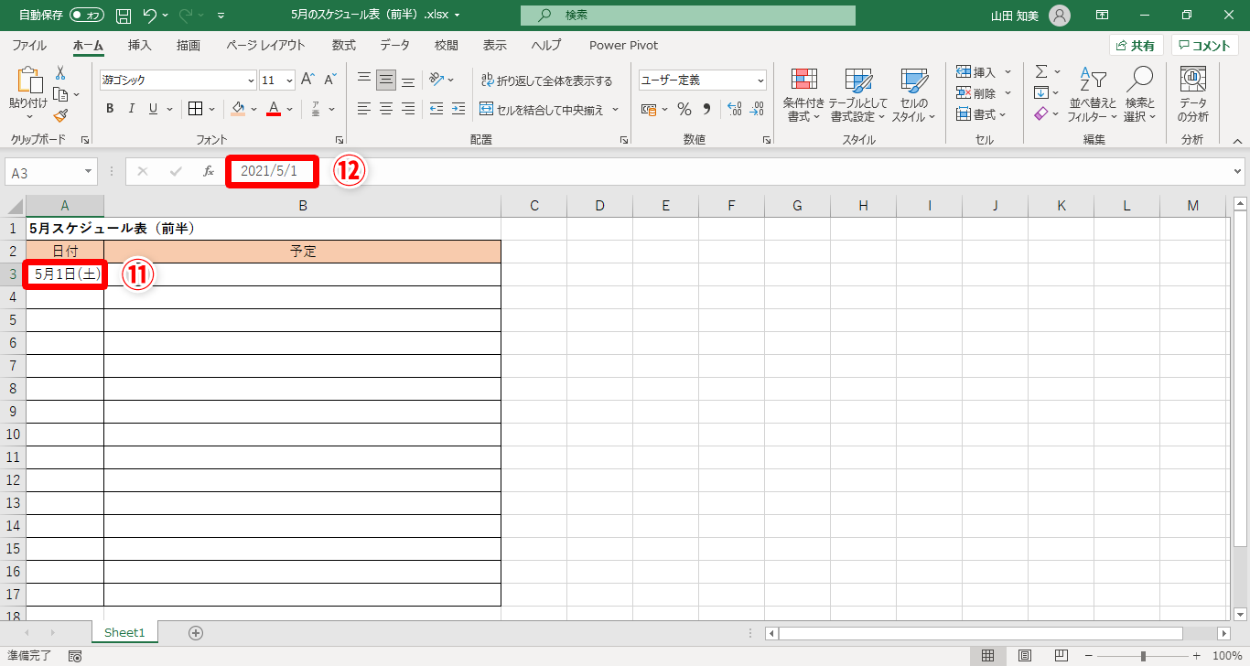Open the 検索と選択 dropdown
Viewport: 1250px width, 666px height.
(1140, 95)
